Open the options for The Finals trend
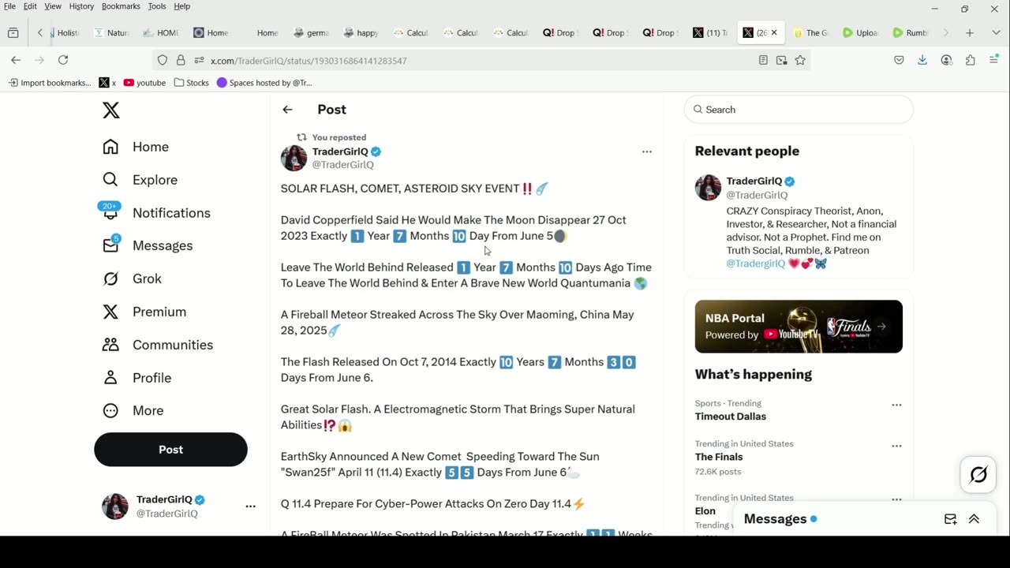The width and height of the screenshot is (1010, 568). click(x=896, y=446)
